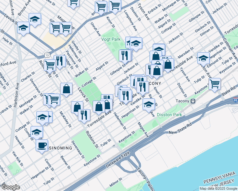
Task: Click the WISSINOMING neighborhood label
Action: coord(60,148)
